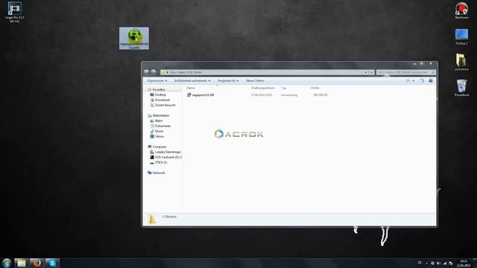Open Skype from the taskbar
This screenshot has width=477, height=268.
coord(52,263)
